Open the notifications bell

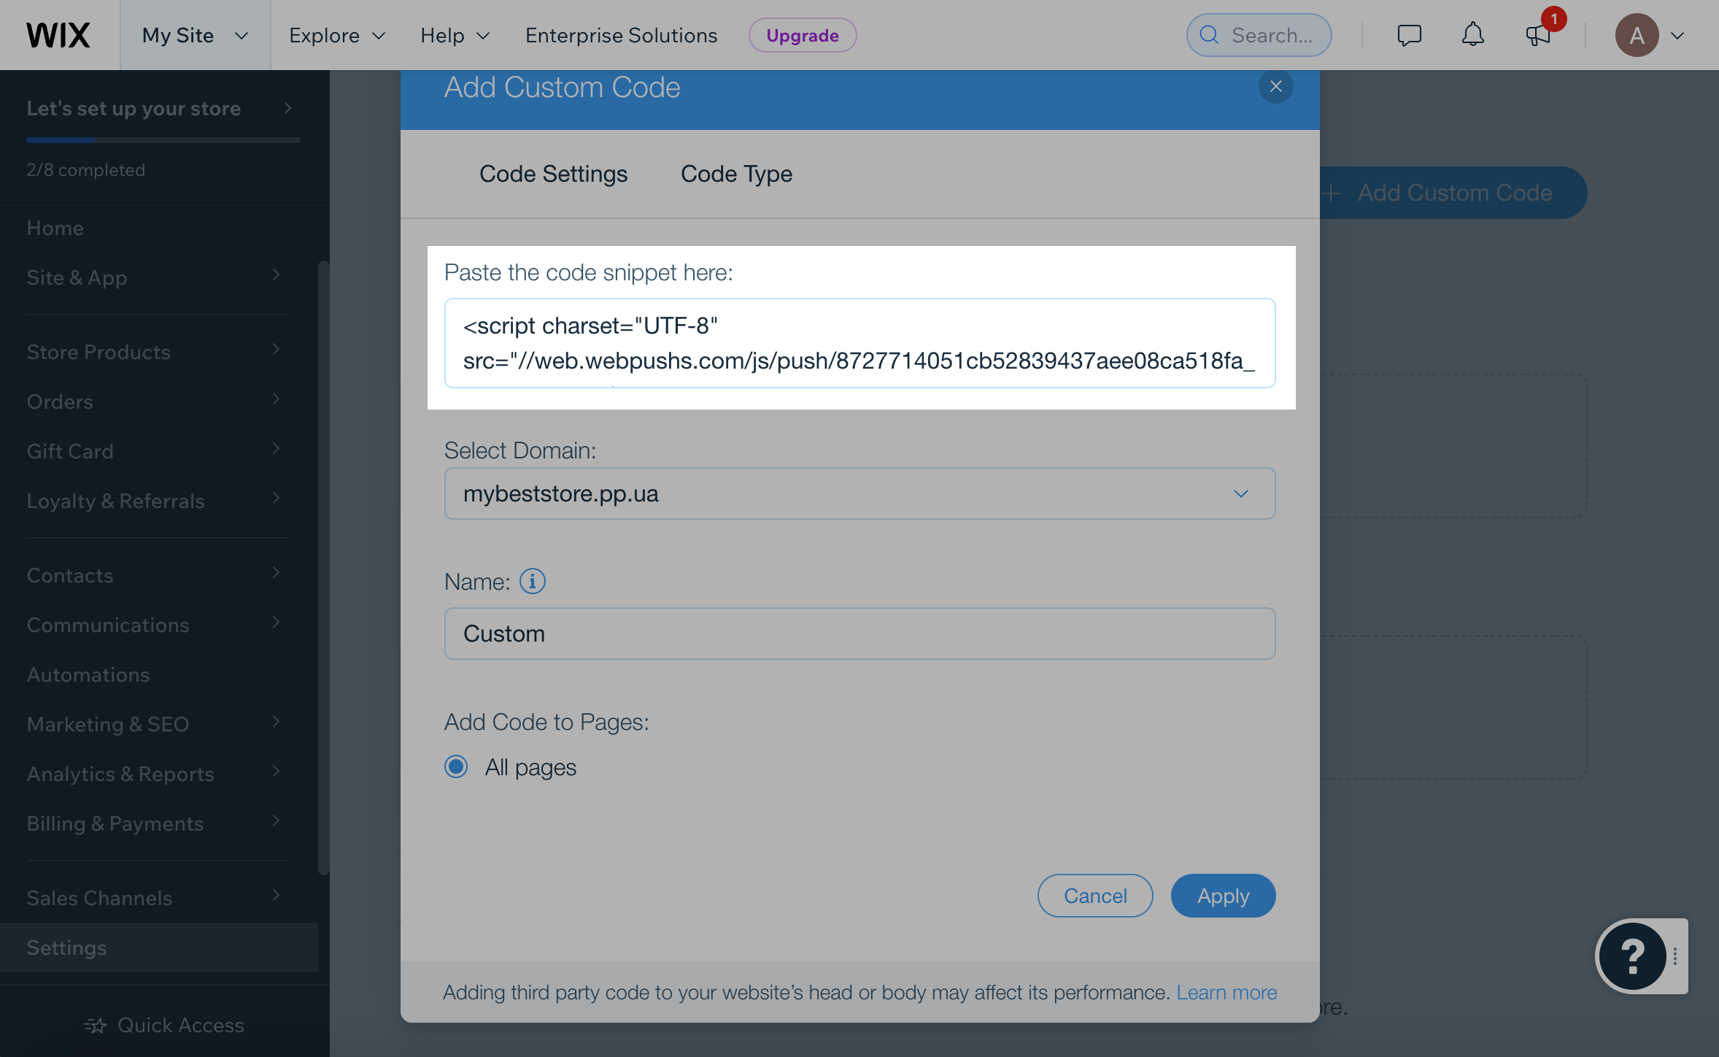tap(1472, 35)
